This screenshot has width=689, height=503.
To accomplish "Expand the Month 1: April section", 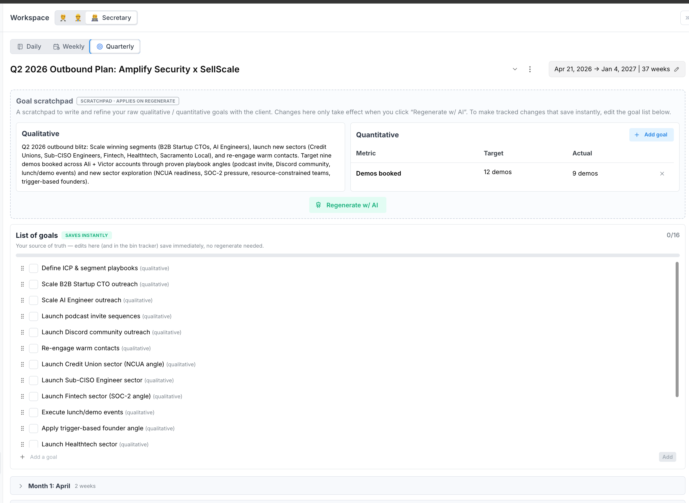I will tap(347, 486).
